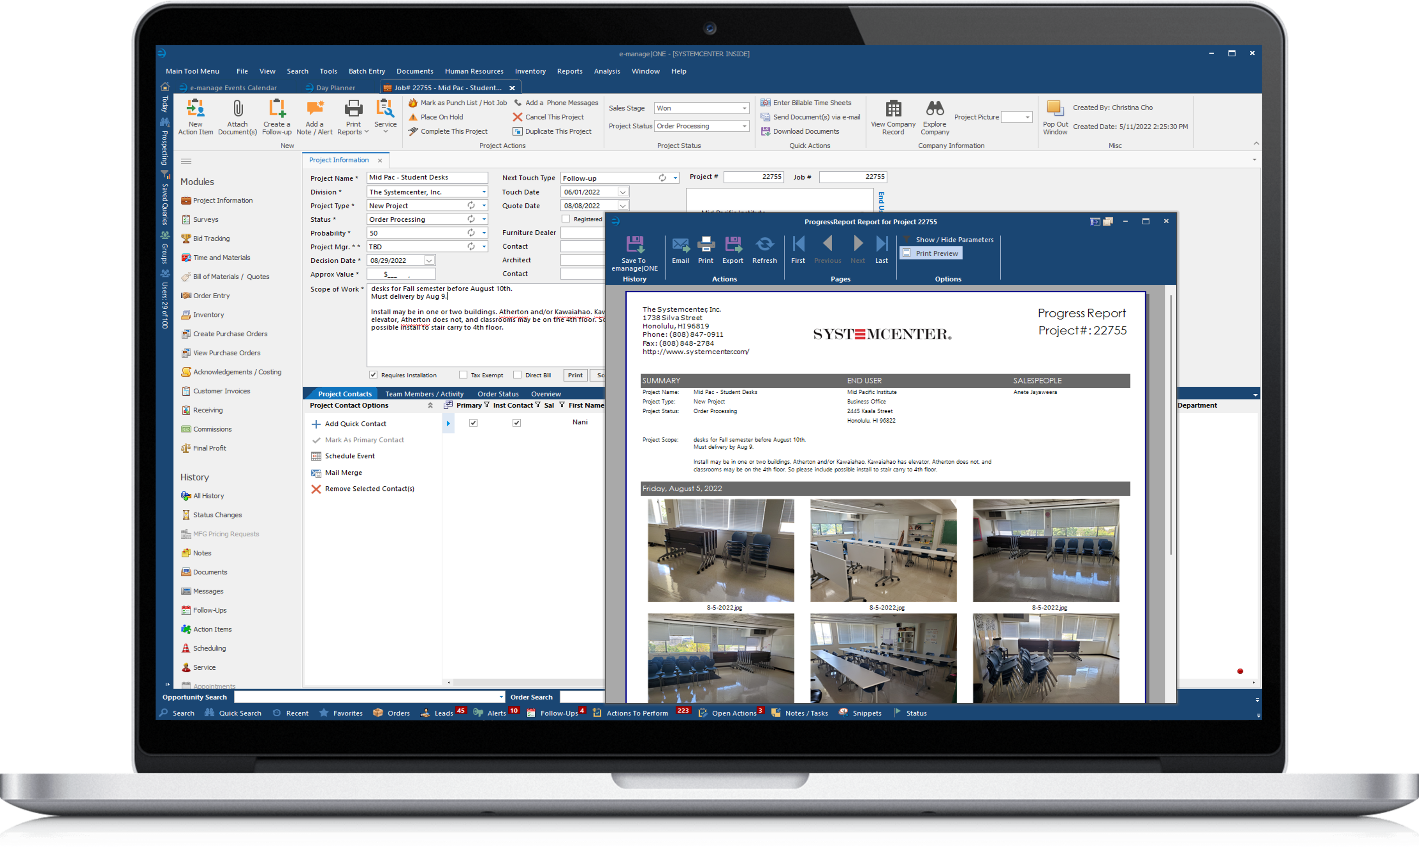Open Order Entry module
This screenshot has height=848, width=1419.
click(x=206, y=296)
